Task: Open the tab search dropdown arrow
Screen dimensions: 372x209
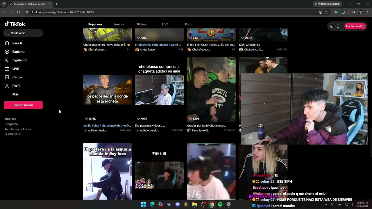Action: click(x=4, y=4)
